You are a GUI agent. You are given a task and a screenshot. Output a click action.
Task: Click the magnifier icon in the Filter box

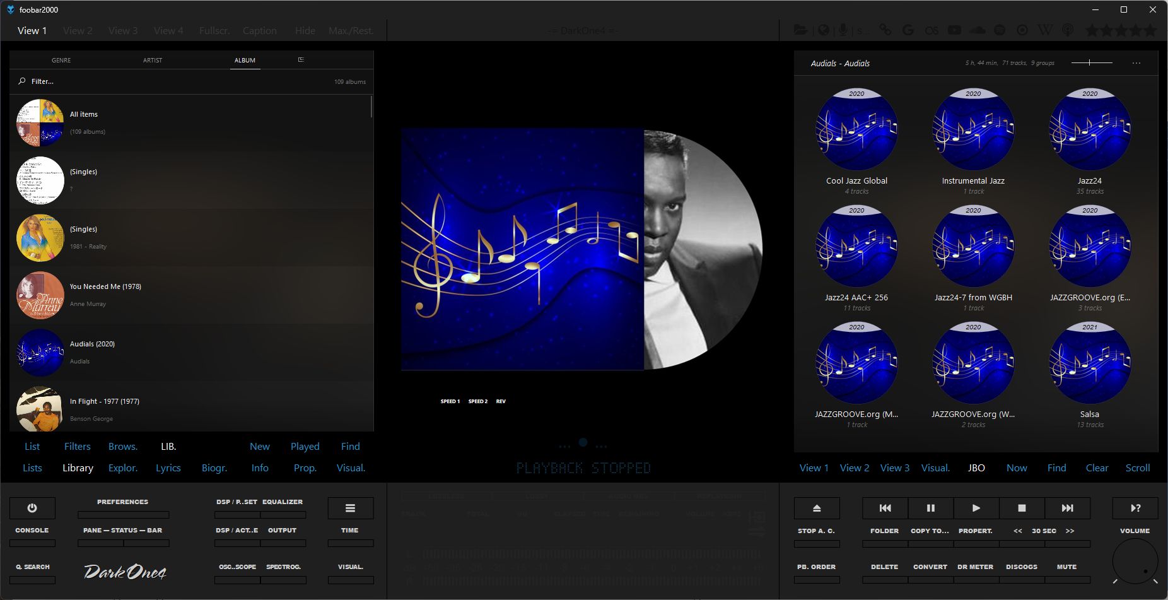click(22, 81)
